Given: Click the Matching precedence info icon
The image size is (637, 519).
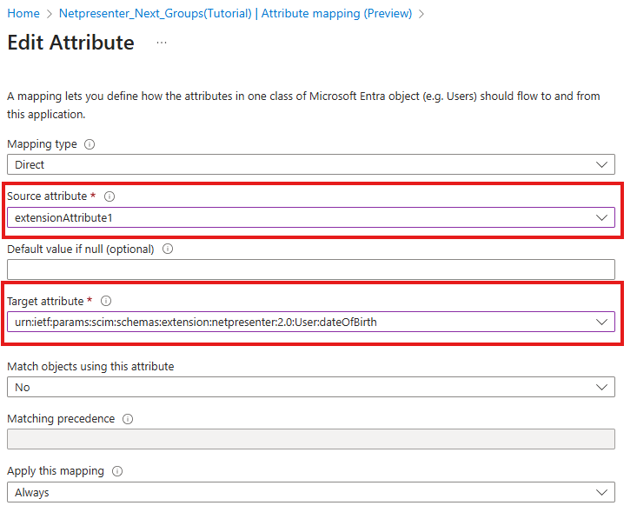Looking at the screenshot, I should click(x=128, y=419).
